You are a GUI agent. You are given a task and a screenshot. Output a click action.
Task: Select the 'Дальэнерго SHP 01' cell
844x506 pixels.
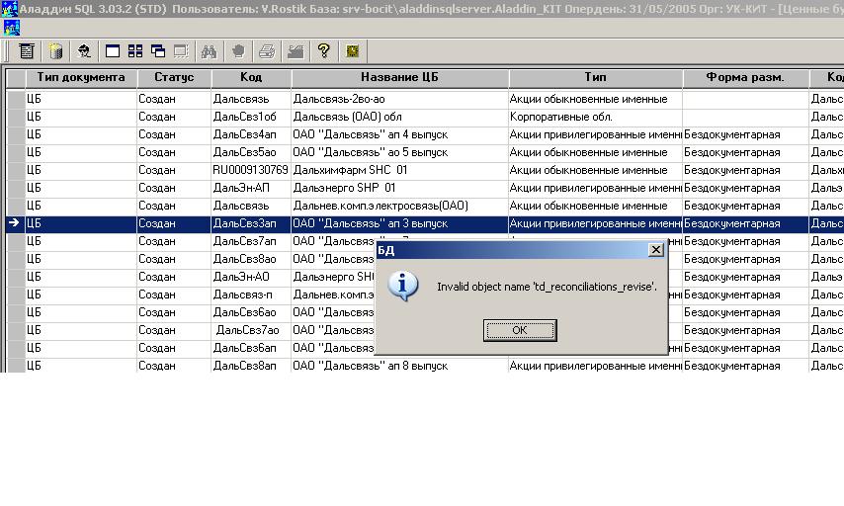click(x=399, y=188)
